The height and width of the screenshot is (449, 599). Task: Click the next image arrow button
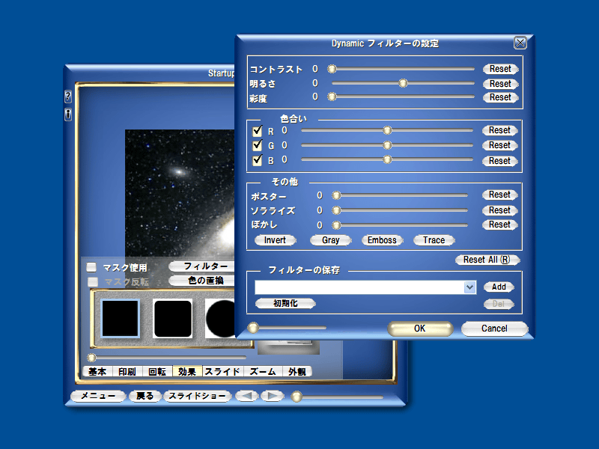[272, 397]
